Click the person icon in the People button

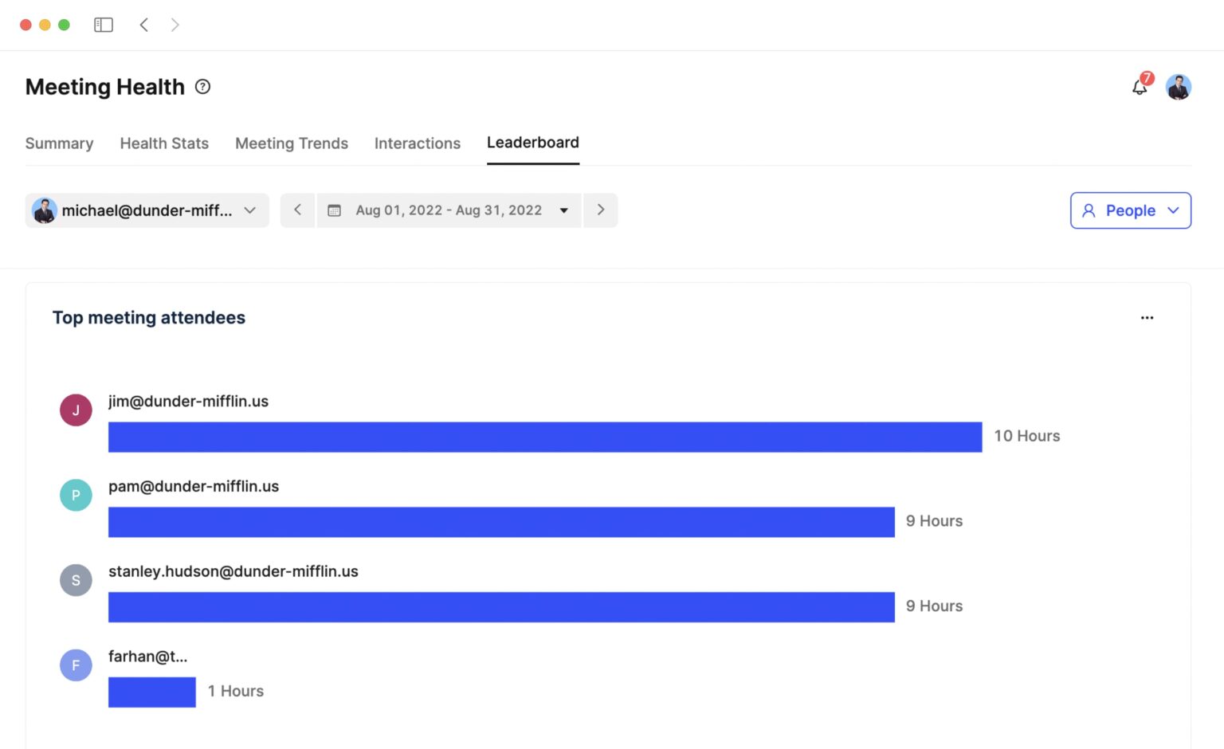coord(1089,210)
